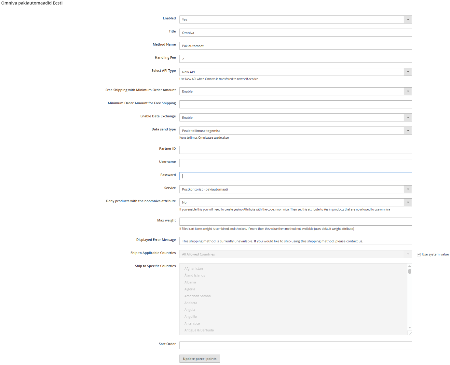Focus the Method Name field
The height and width of the screenshot is (365, 450).
[295, 46]
